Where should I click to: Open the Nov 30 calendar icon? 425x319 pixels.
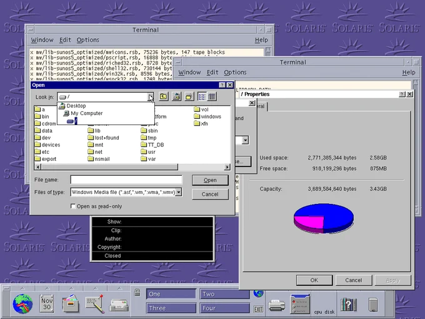click(x=47, y=303)
